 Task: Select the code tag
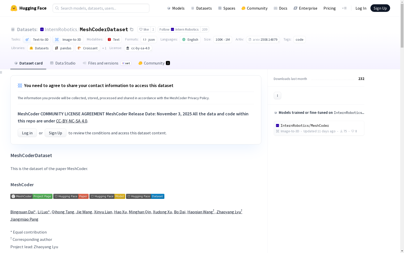(299, 39)
